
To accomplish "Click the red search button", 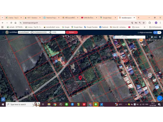I will [72, 32].
